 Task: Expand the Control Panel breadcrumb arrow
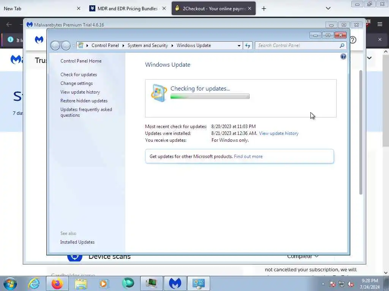[x=123, y=45]
